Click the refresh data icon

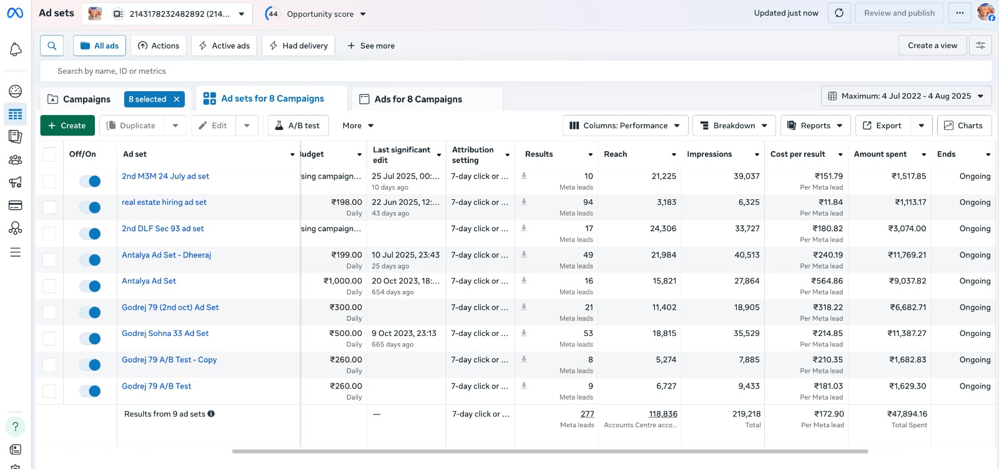839,13
